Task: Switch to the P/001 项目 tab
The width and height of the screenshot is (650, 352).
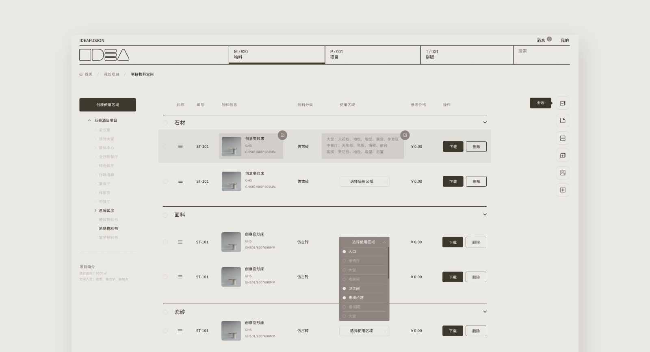Action: 372,54
